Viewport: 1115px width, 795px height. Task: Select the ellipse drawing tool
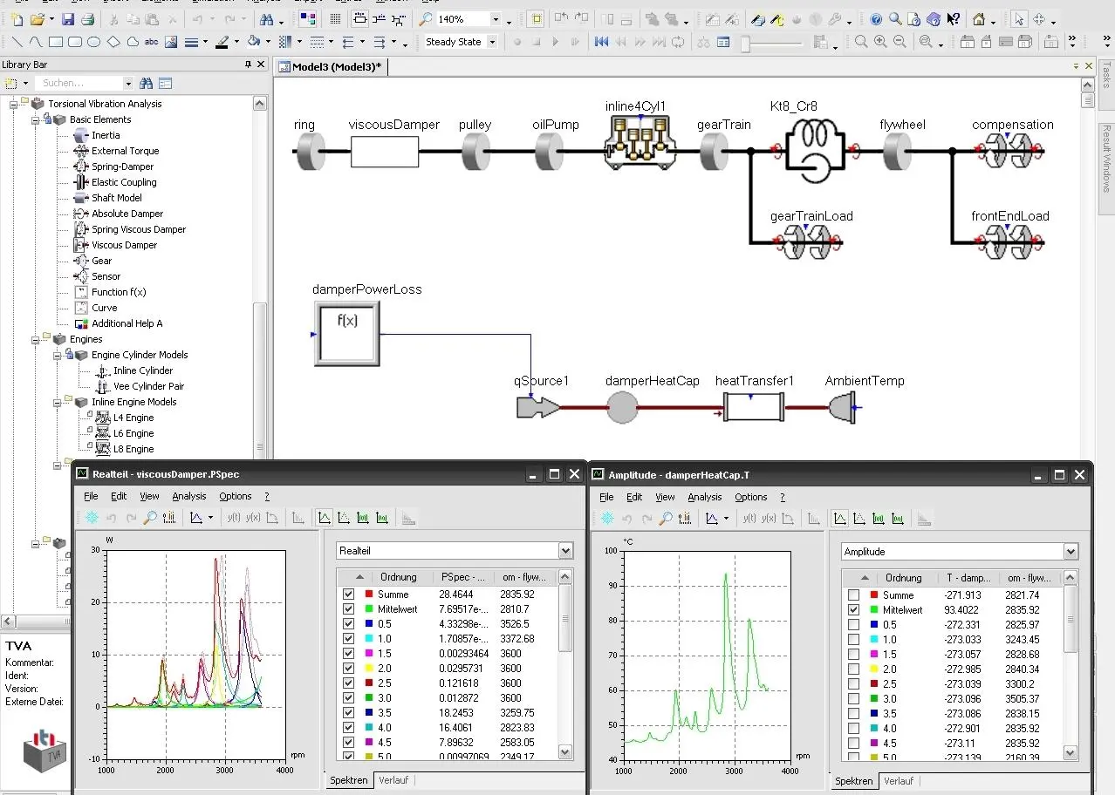pyautogui.click(x=94, y=41)
